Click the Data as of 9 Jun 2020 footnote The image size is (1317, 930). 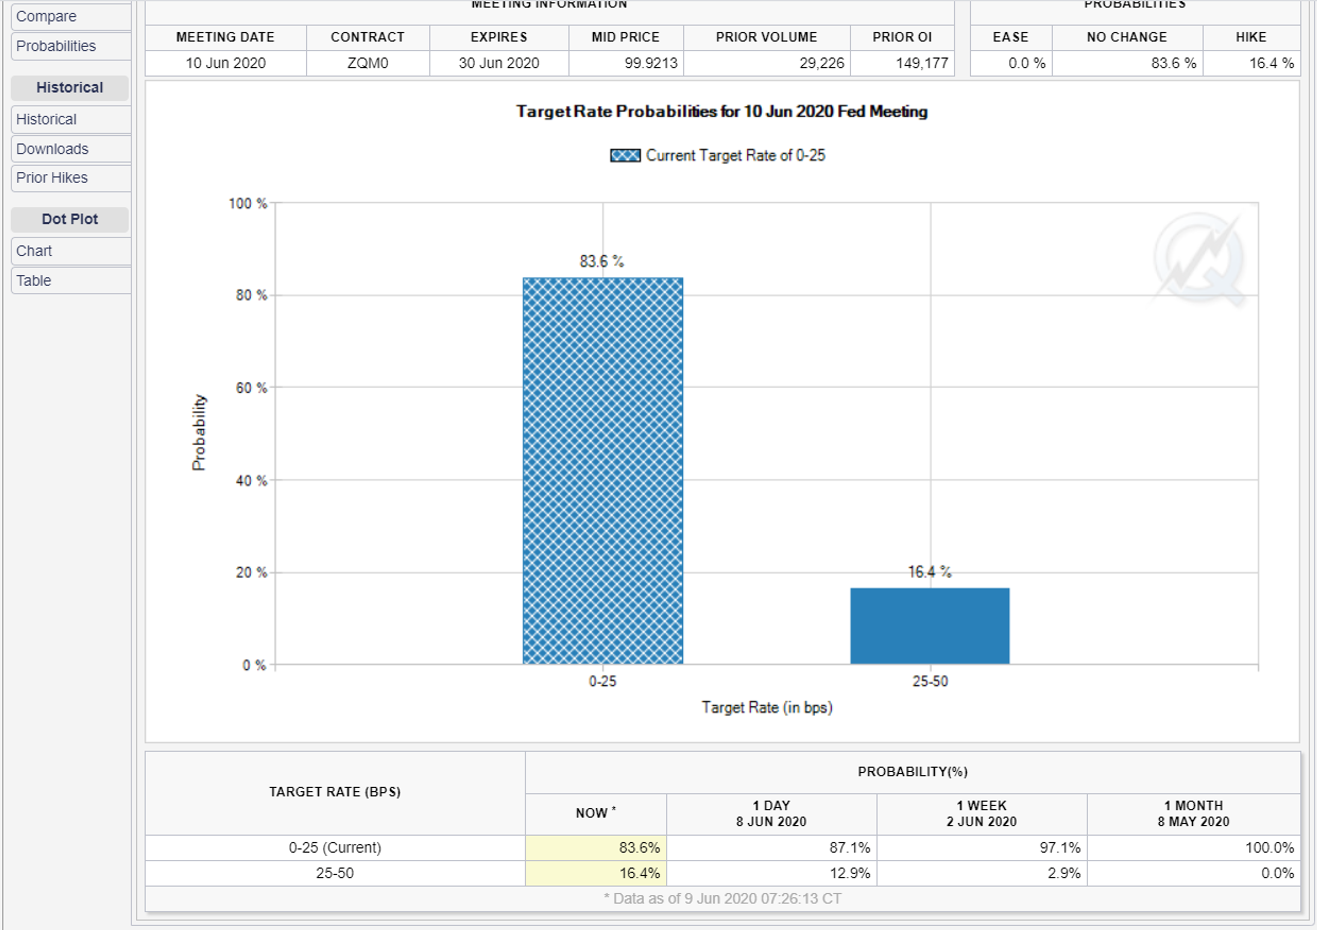tap(722, 898)
